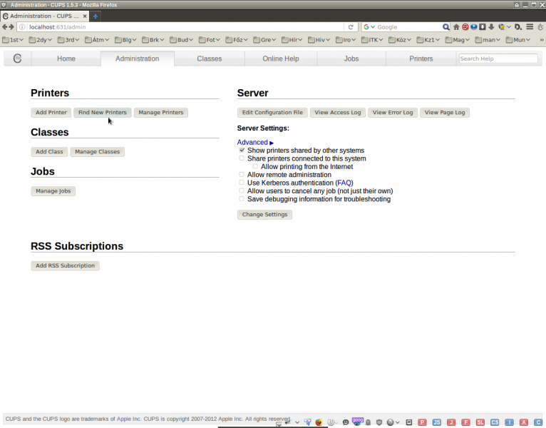546x428 pixels.
Task: Click the Manage Jobs button
Action: tap(53, 191)
